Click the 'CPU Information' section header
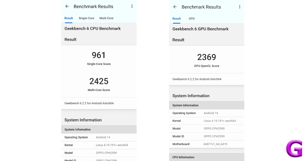The width and height of the screenshot is (307, 161). (207, 157)
